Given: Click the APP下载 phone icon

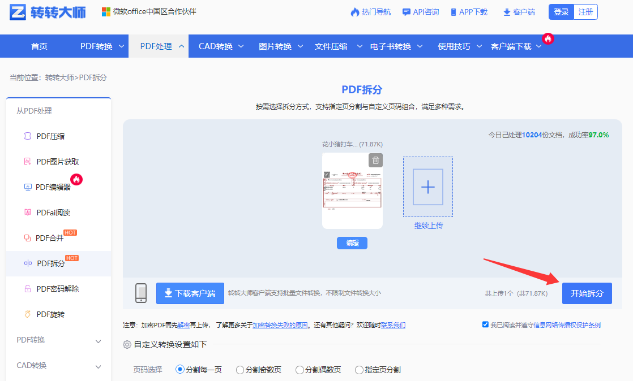Looking at the screenshot, I should [454, 12].
